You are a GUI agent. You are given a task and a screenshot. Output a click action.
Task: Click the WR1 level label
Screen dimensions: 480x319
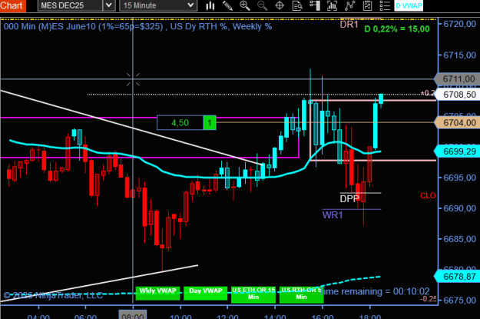click(x=333, y=215)
